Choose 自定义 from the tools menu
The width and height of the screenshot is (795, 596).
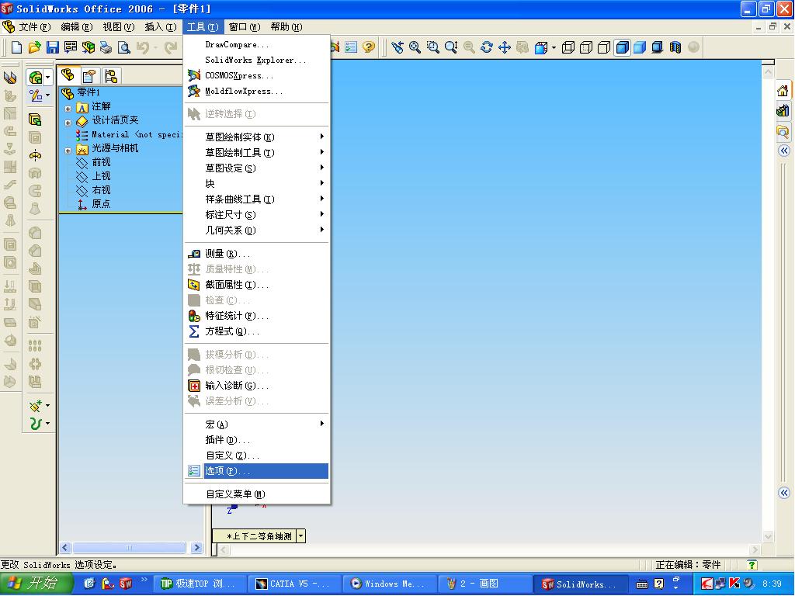[x=257, y=456]
